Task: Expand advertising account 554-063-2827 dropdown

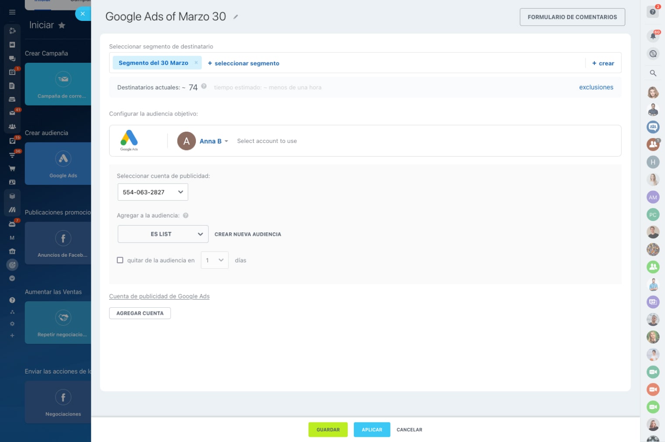Action: [153, 192]
